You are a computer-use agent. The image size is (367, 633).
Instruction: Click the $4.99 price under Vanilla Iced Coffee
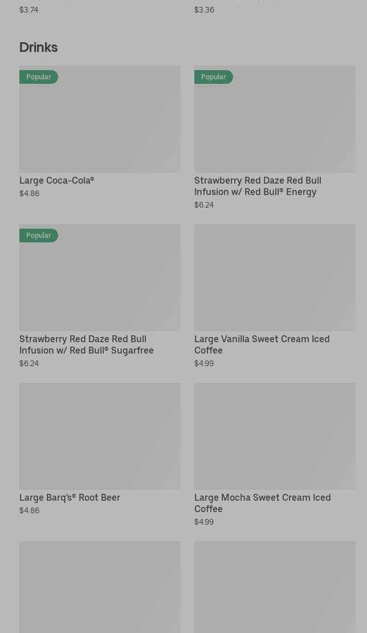tap(204, 363)
